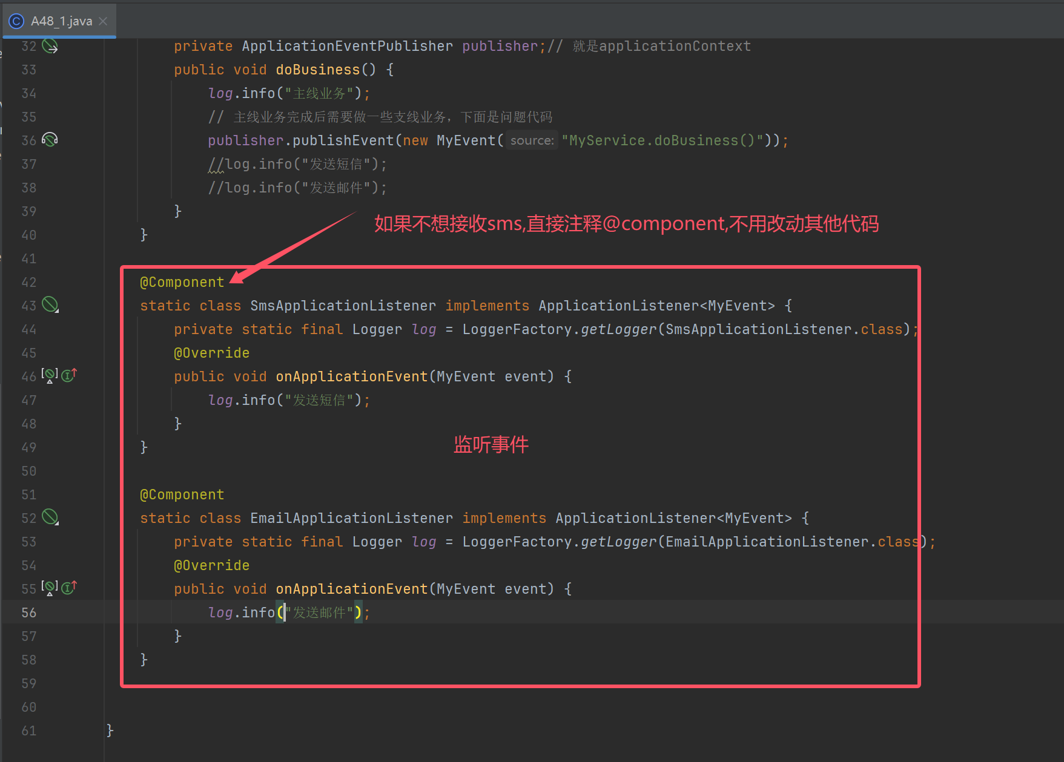
Task: Click the "发送邮件" string on line 56
Action: (x=319, y=613)
